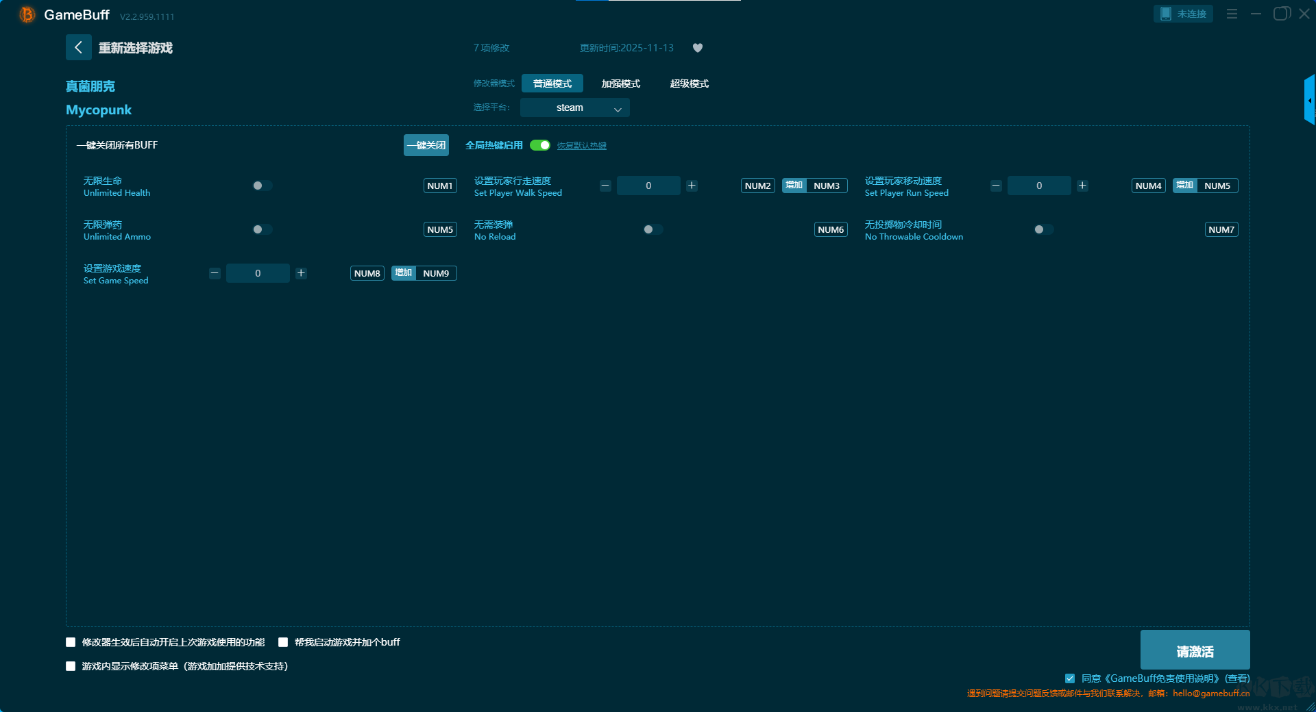Image resolution: width=1316 pixels, height=712 pixels.
Task: Click the GameBuff logo icon
Action: 27,14
